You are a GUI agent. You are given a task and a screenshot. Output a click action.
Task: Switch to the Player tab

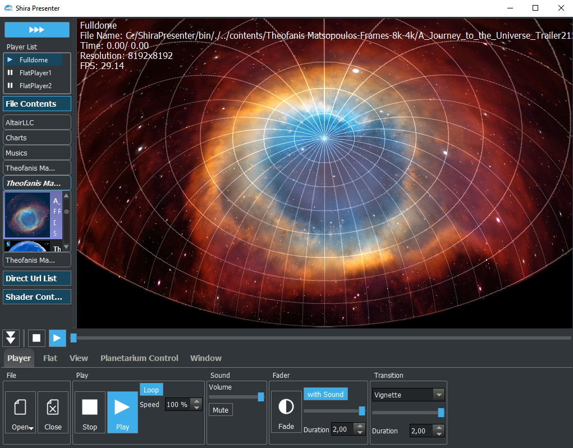(x=19, y=358)
